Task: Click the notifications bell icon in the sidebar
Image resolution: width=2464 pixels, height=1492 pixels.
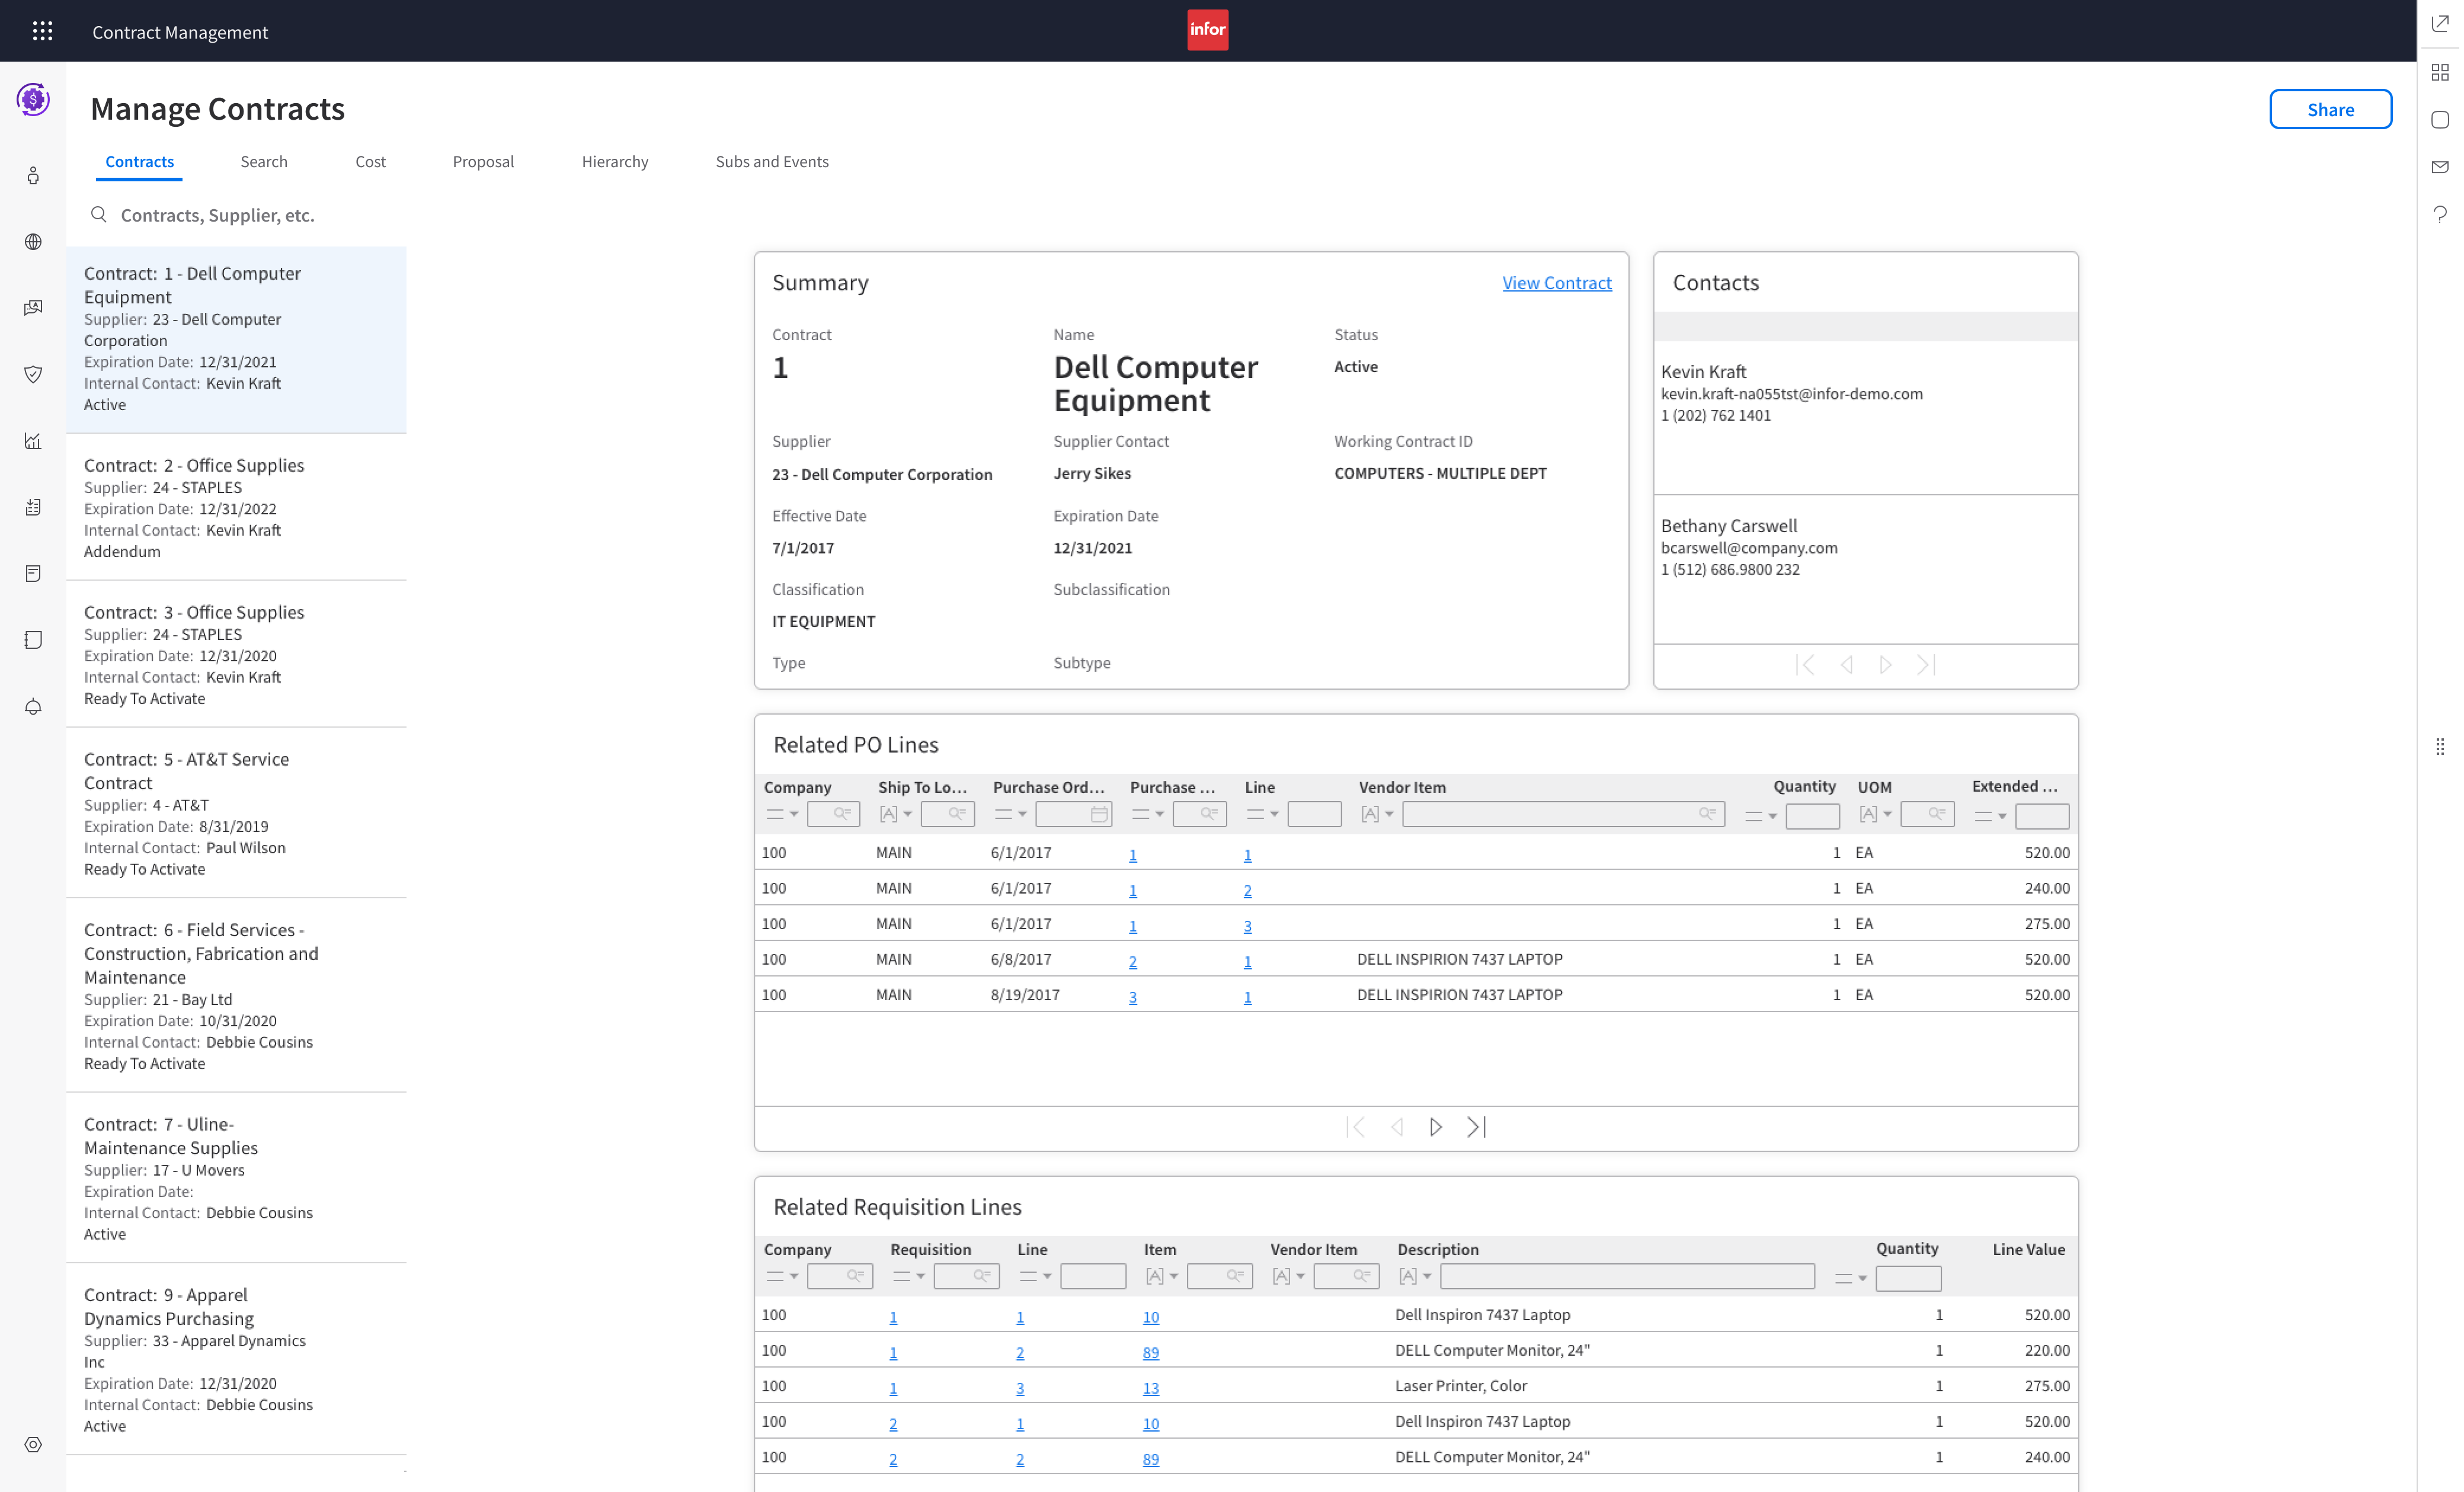Action: pos(33,707)
